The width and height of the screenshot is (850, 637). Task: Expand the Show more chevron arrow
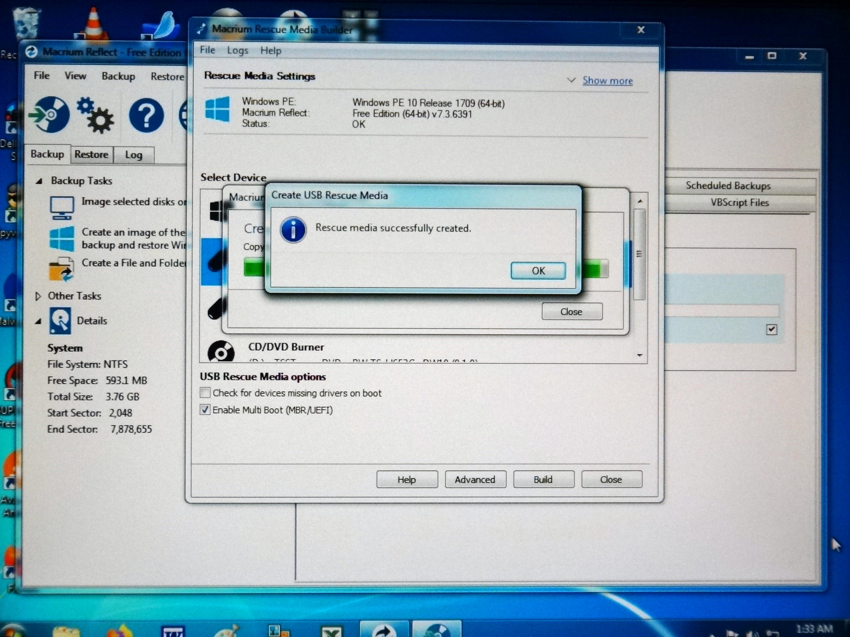point(571,80)
